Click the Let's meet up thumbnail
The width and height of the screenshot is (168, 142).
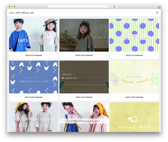34,35
